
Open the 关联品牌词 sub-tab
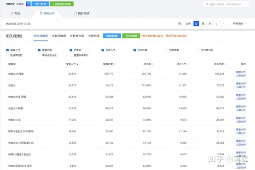(59, 36)
